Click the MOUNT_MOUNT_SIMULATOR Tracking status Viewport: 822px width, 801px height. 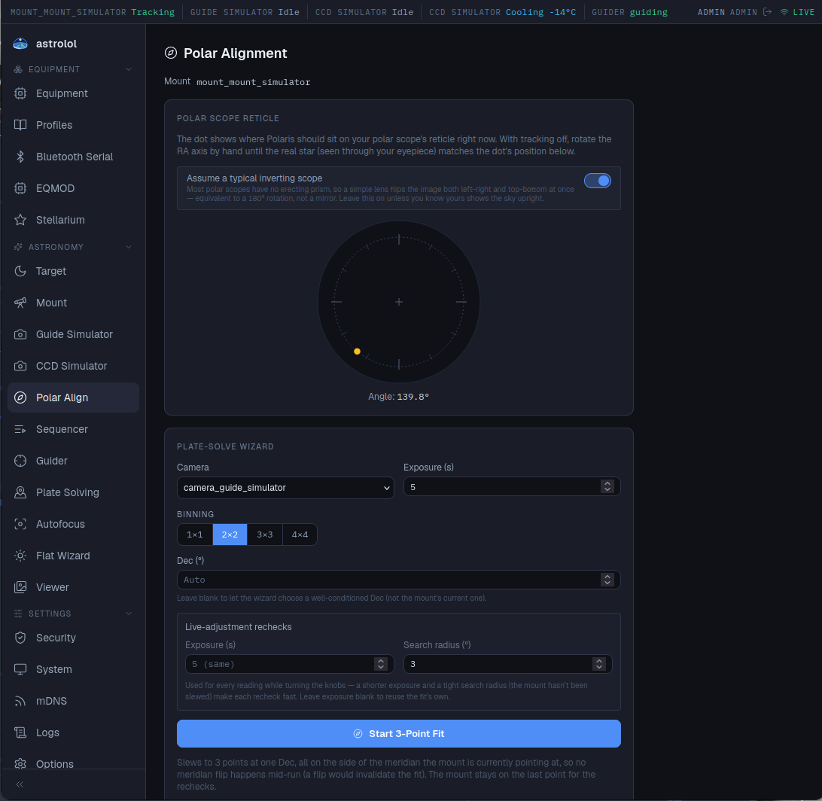tap(93, 11)
